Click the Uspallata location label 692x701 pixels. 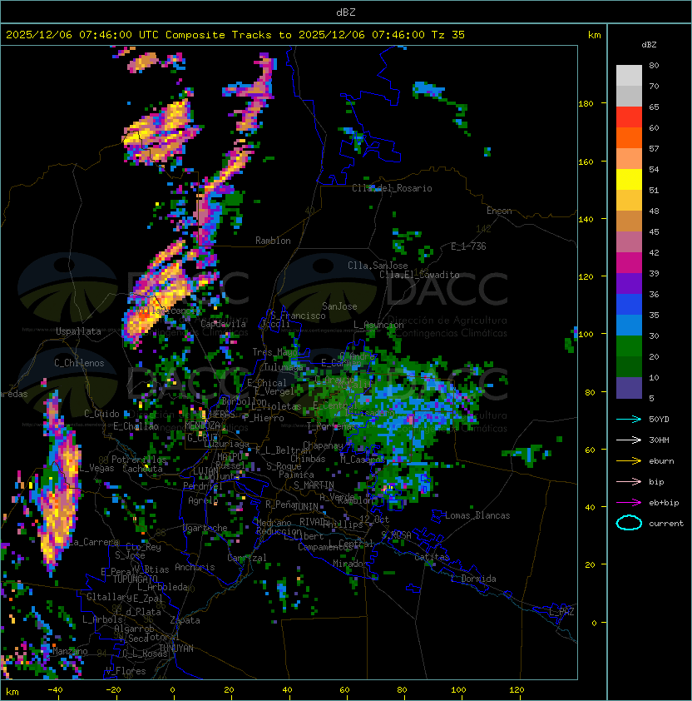click(78, 331)
